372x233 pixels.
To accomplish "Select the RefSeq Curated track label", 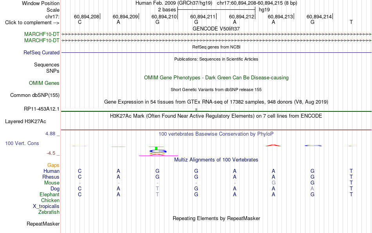I will pos(42,52).
